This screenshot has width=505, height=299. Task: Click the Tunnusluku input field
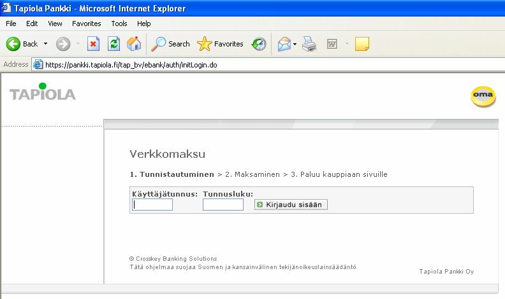[223, 205]
